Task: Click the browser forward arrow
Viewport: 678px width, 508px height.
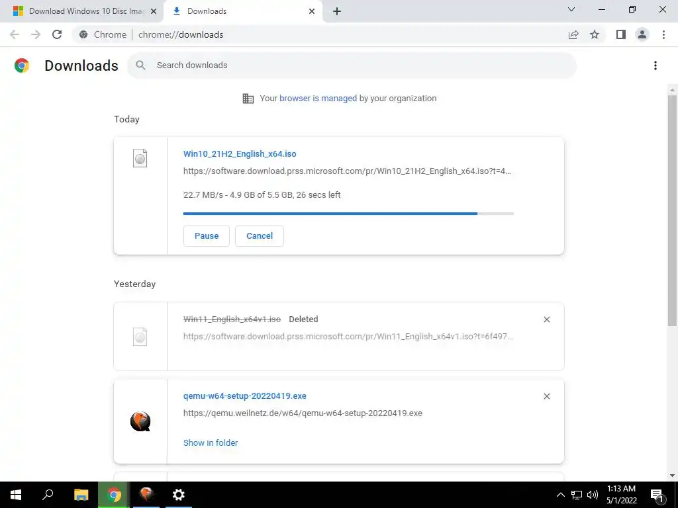Action: pos(36,34)
